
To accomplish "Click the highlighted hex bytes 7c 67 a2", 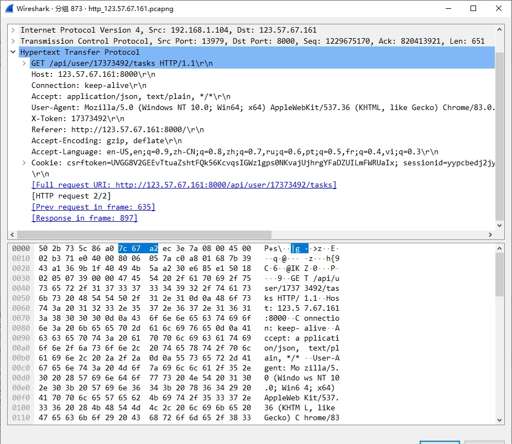I will 138,249.
